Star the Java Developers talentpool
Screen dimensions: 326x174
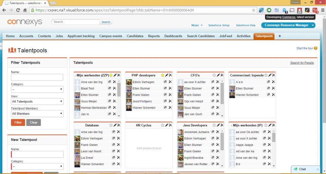tap(214, 125)
